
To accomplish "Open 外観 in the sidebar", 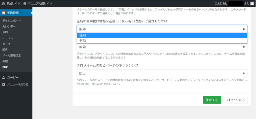I will click(5, 61).
